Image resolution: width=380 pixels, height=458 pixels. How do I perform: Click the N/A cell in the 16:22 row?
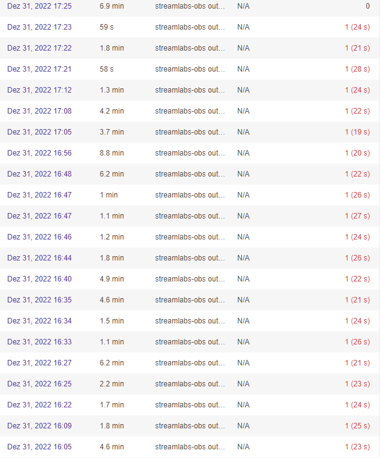click(x=243, y=405)
